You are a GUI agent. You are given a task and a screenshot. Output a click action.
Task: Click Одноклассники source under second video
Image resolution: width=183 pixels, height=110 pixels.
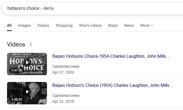point(66,95)
